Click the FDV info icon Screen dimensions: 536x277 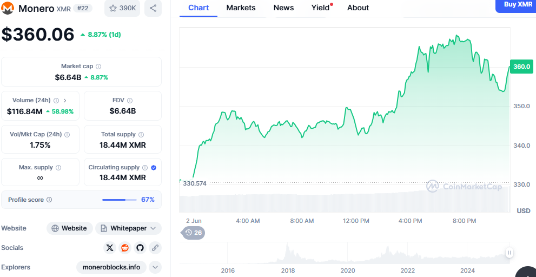coord(130,100)
